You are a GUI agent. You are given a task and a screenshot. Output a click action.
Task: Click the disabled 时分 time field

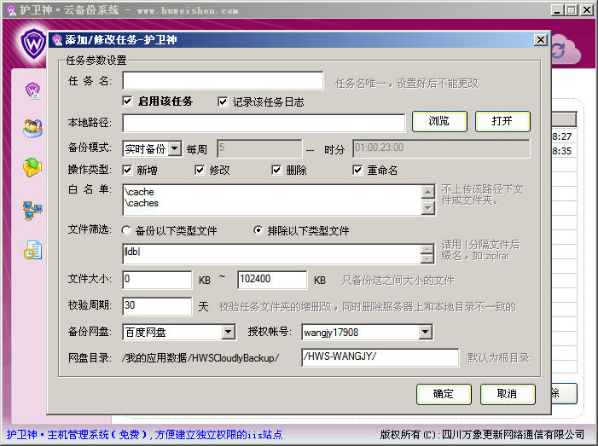(441, 148)
